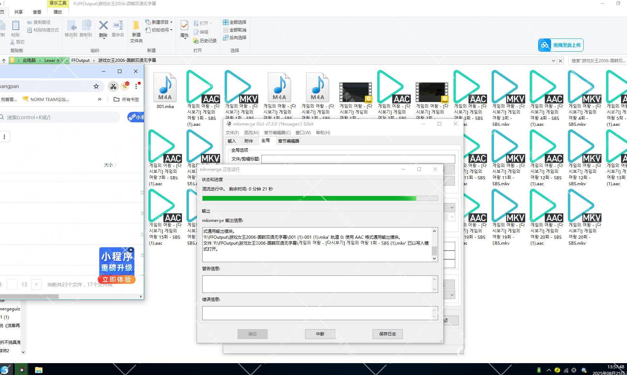Expand the Easy Access (轻松访问) dropdown
This screenshot has width=627, height=375.
161,30
